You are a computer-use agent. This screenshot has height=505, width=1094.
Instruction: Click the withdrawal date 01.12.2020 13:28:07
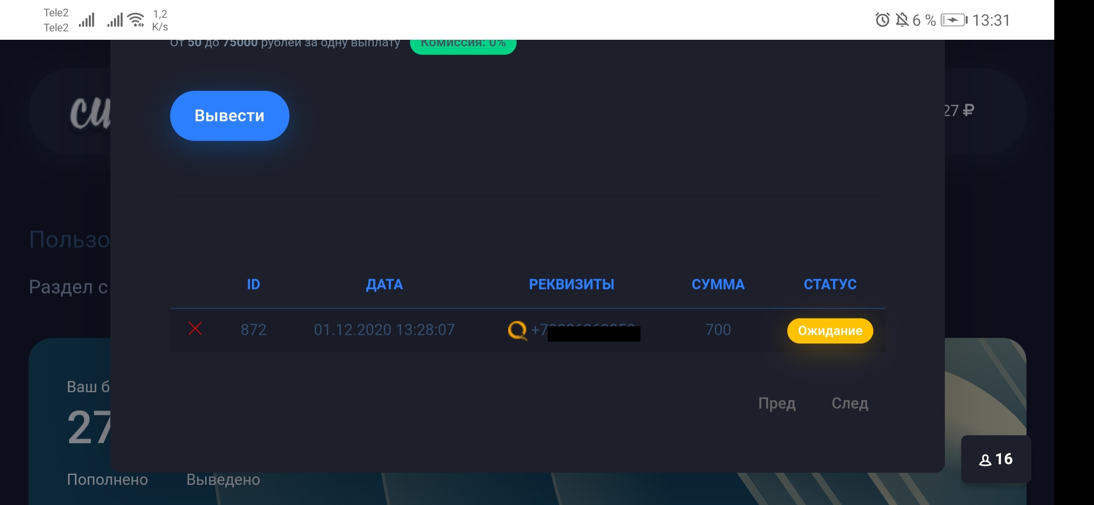pyautogui.click(x=384, y=330)
